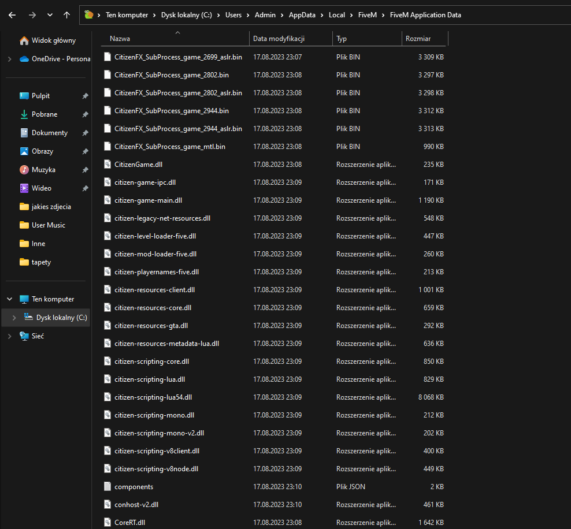Collapse the Ten komputer tree node

(9, 299)
